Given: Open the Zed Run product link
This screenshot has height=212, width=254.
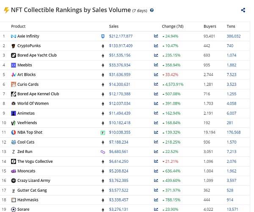Looking at the screenshot, I should click(x=25, y=152).
